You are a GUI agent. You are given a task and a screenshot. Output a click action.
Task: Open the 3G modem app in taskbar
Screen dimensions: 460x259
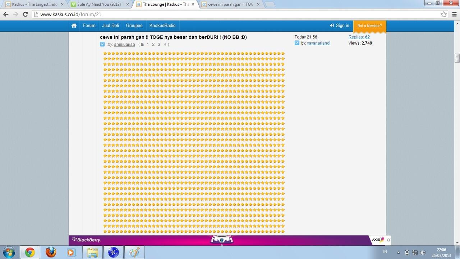(x=114, y=253)
